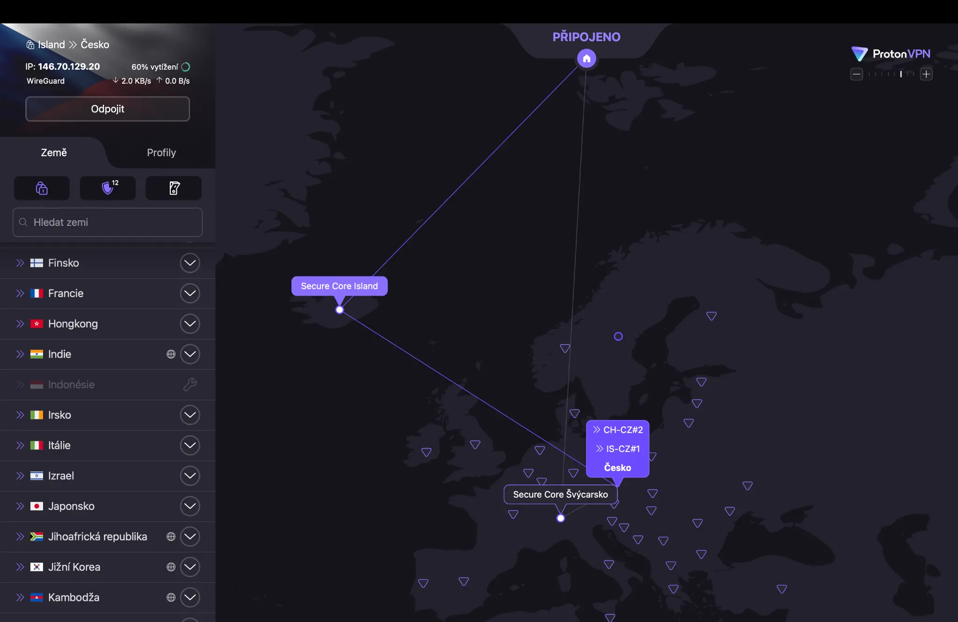
Task: Toggle the Secure Core lock button
Action: click(x=42, y=188)
